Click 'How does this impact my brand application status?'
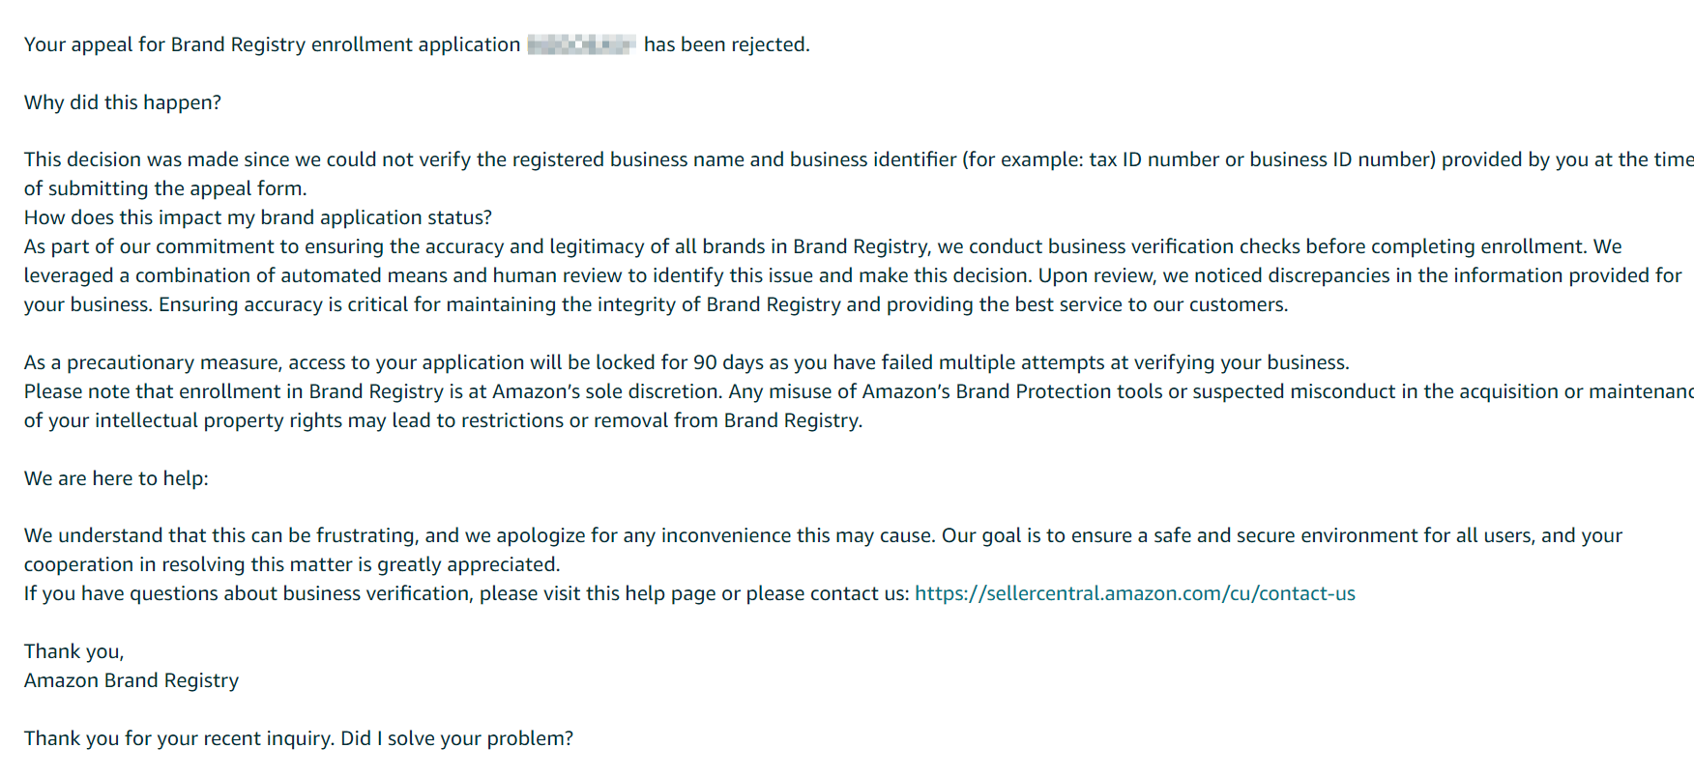This screenshot has height=777, width=1694. click(258, 217)
